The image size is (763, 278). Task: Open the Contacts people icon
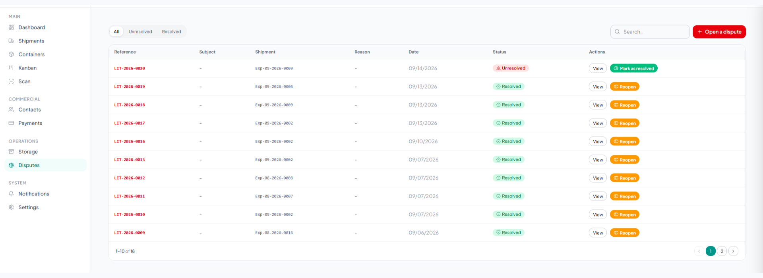[x=11, y=110]
